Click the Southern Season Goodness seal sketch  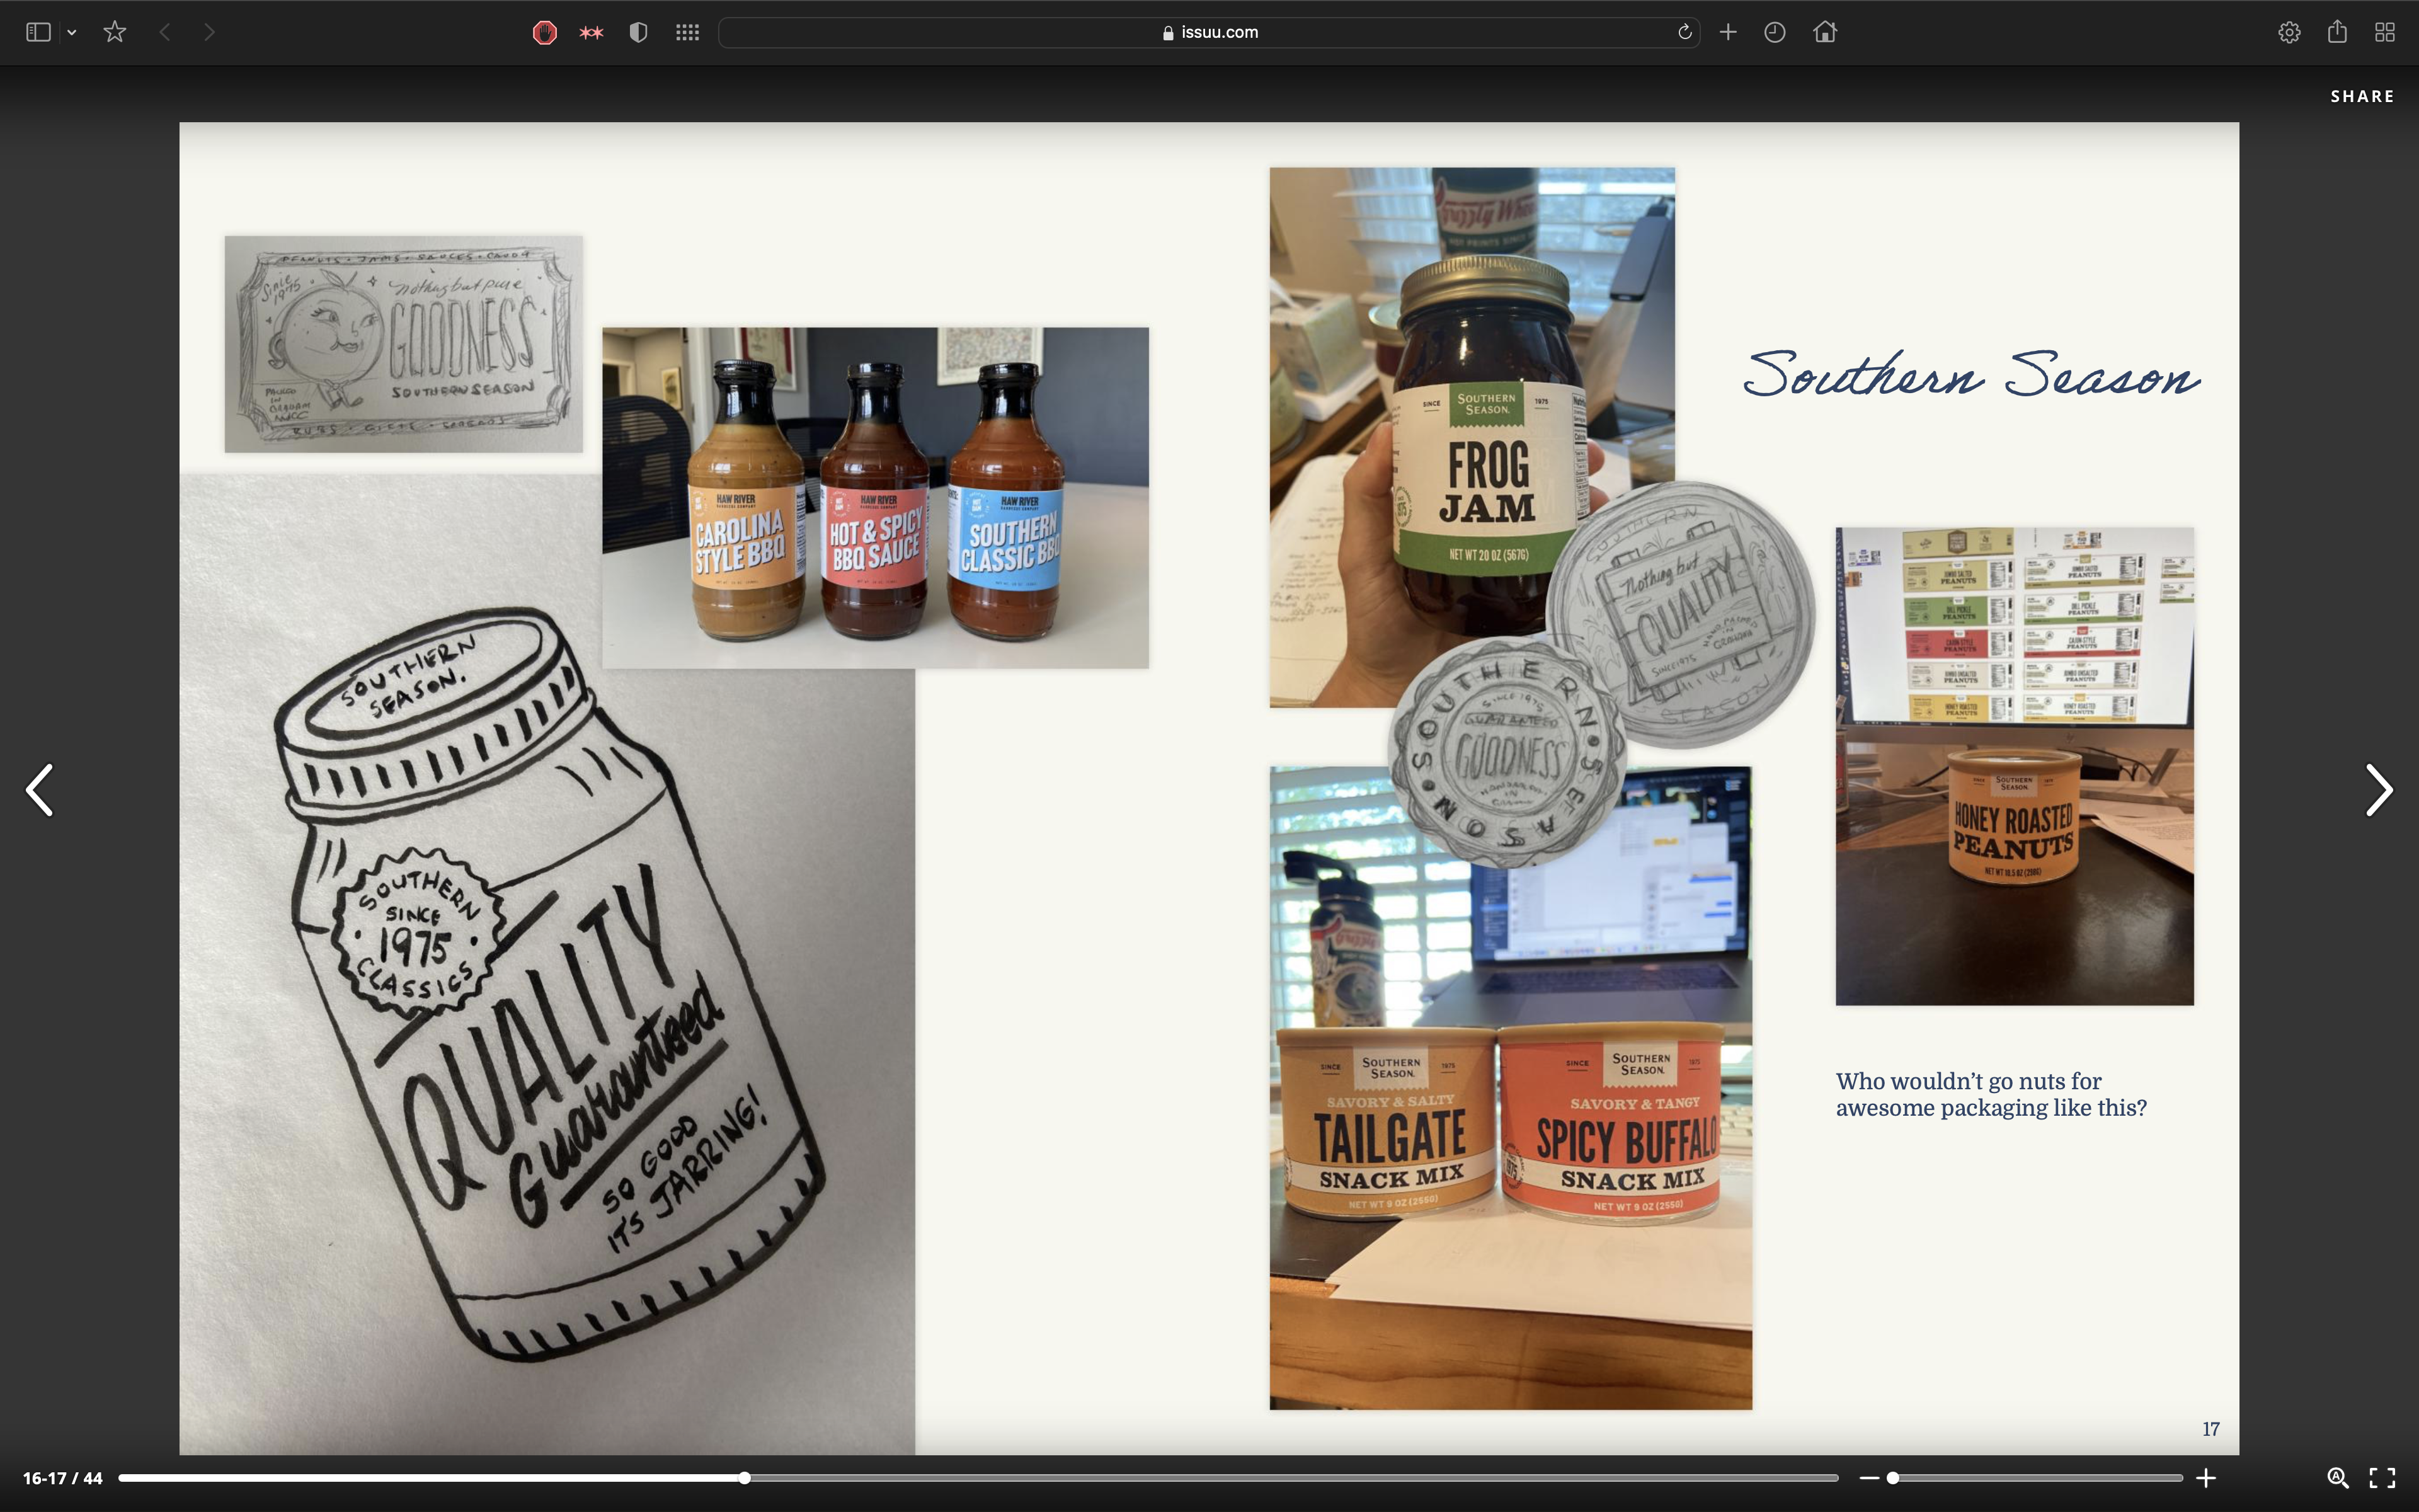click(x=1508, y=752)
